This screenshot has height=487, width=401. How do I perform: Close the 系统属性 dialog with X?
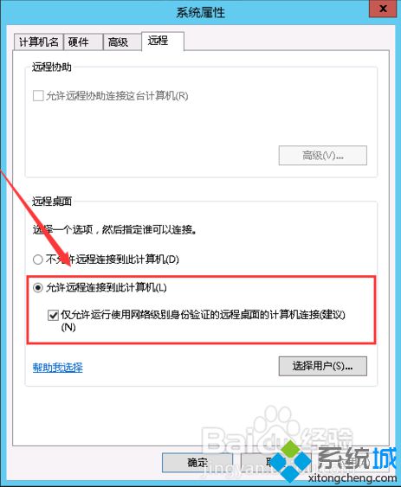pyautogui.click(x=383, y=9)
